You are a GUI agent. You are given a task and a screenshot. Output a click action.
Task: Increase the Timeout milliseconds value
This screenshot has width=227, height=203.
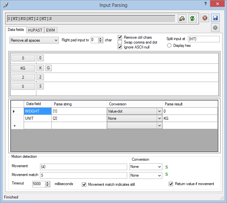pos(47,183)
